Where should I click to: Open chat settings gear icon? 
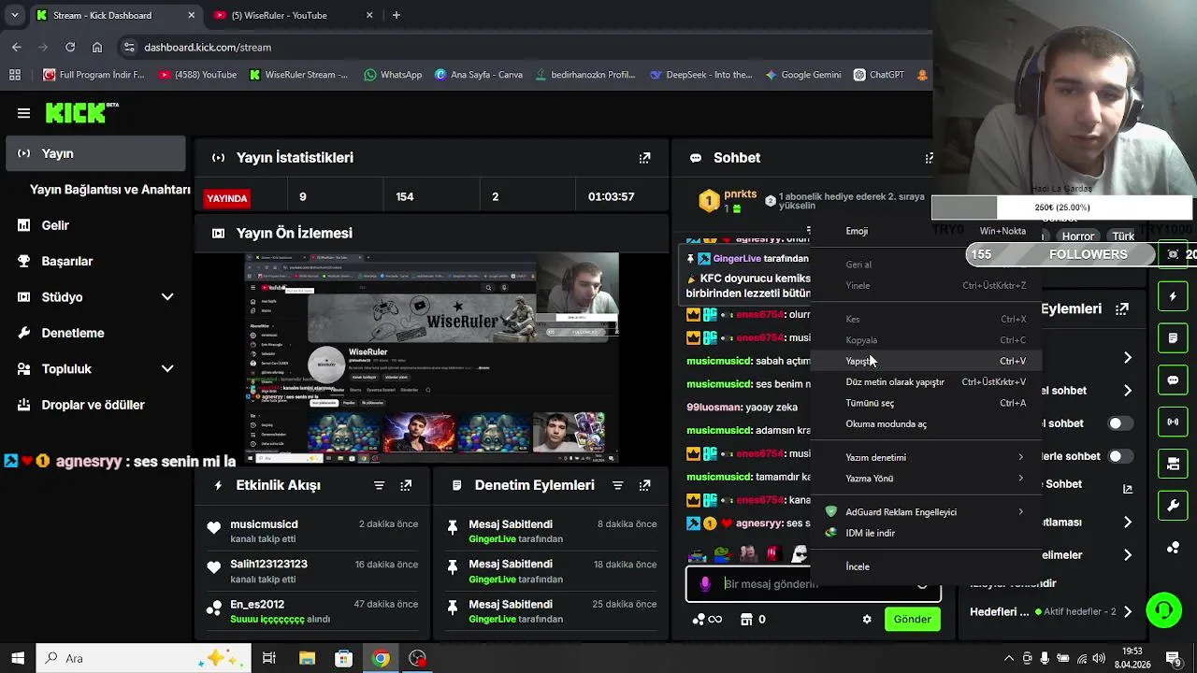coord(867,619)
